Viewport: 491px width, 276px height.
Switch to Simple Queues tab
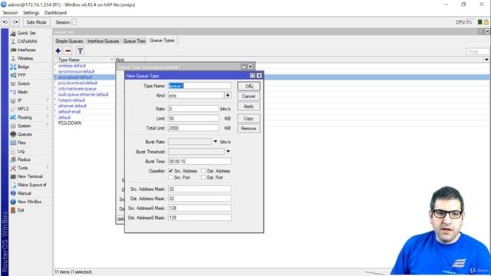pyautogui.click(x=69, y=41)
